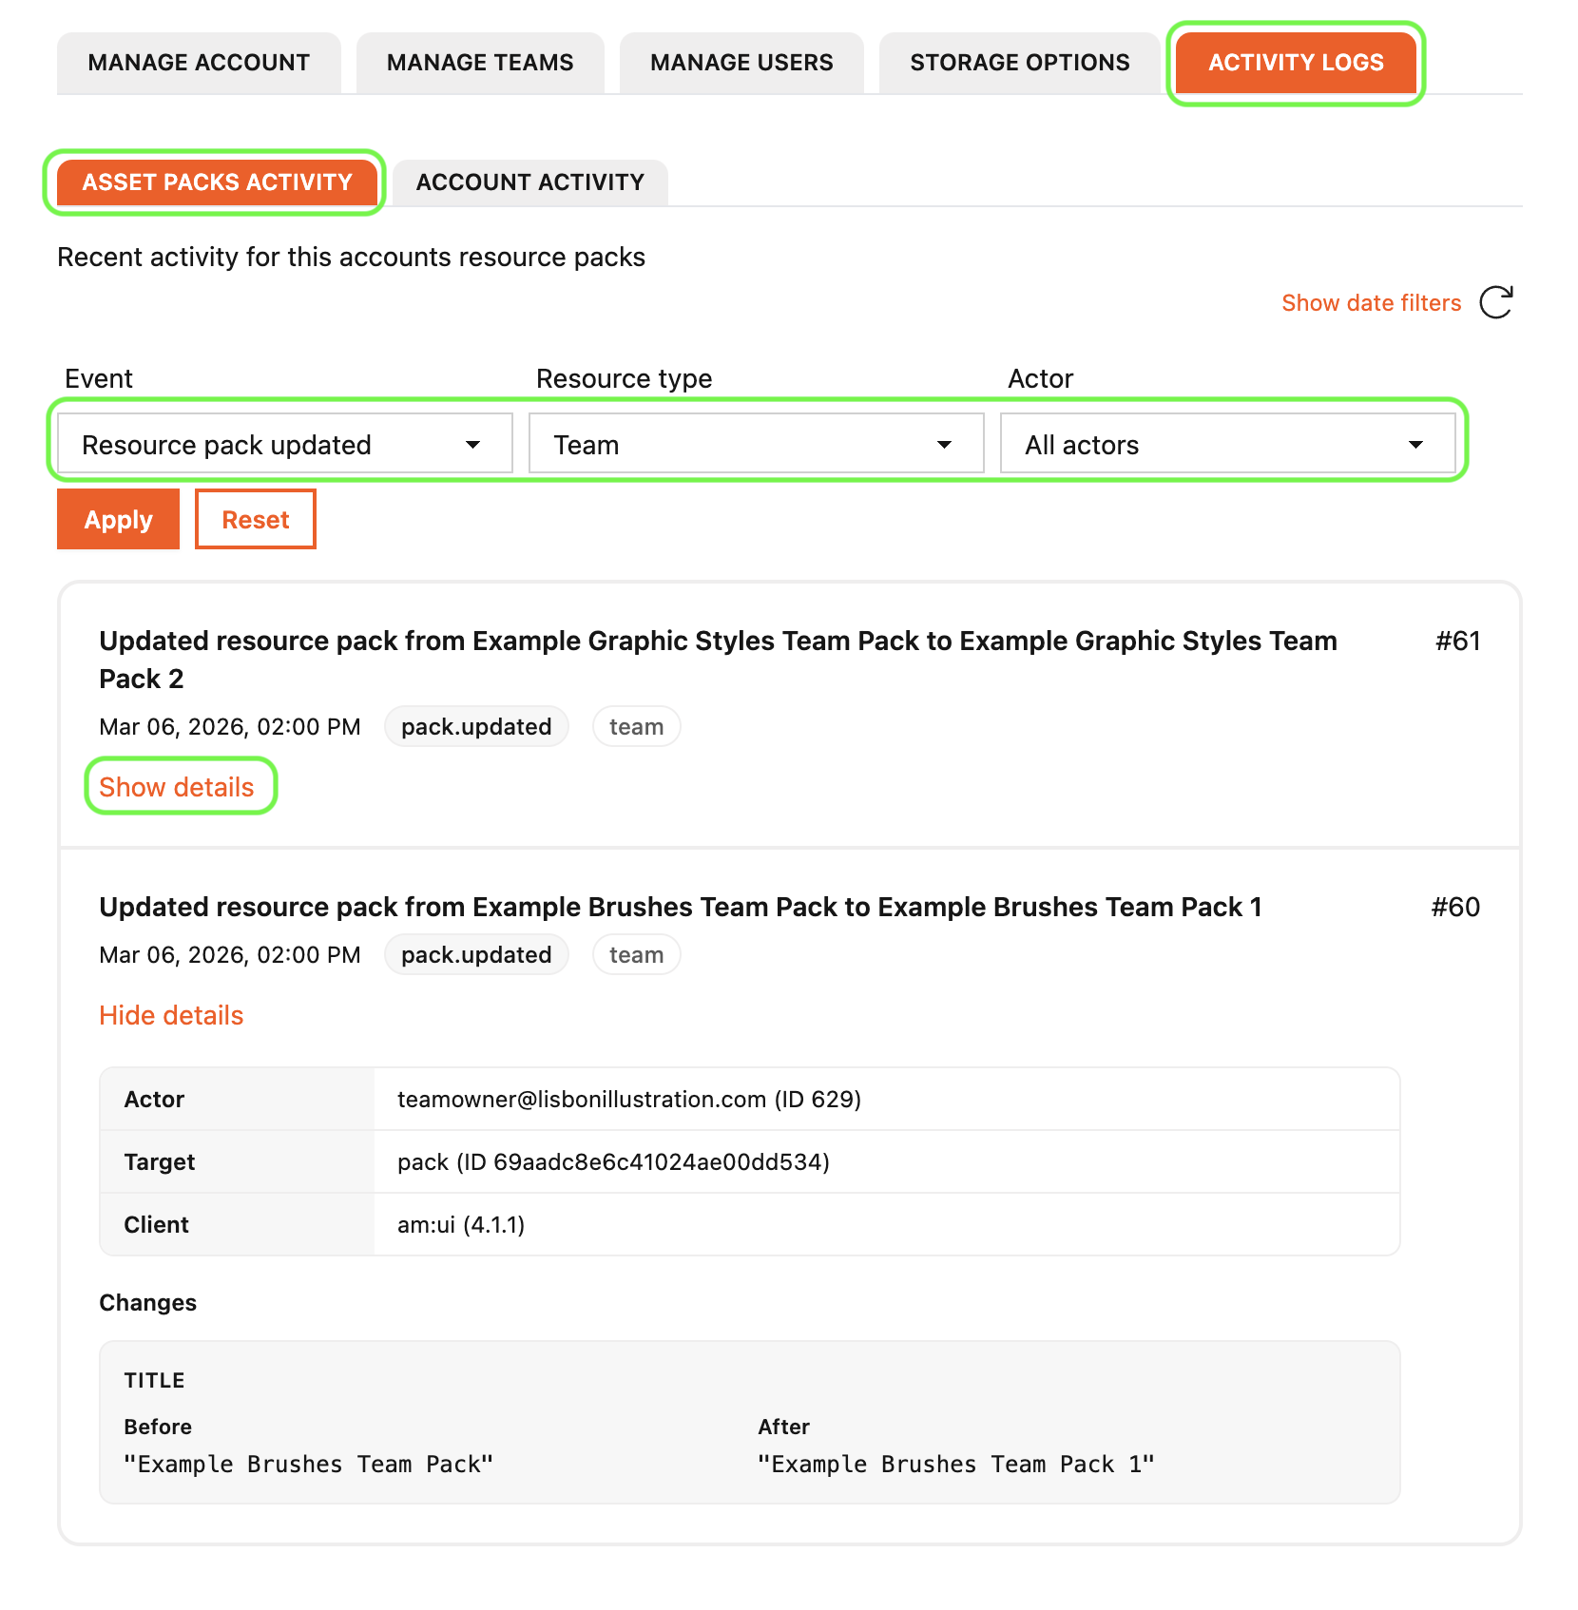Click the pack.updated tag on entry #61
Image resolution: width=1578 pixels, height=1610 pixels.
[476, 727]
